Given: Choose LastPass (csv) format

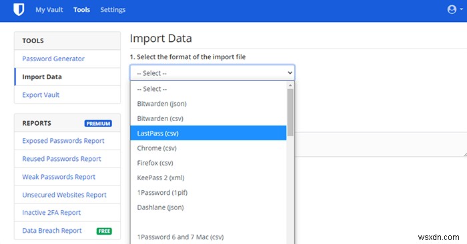Looking at the screenshot, I should tap(208, 133).
